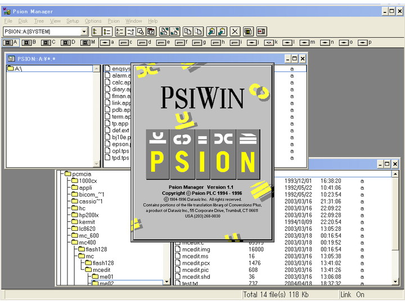Click the sort by size toolbar icon
The image size is (405, 304).
point(141,32)
